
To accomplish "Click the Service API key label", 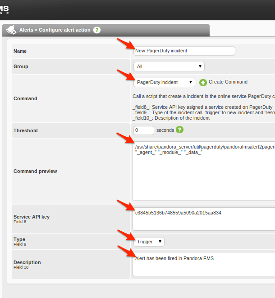I will pos(32,217).
